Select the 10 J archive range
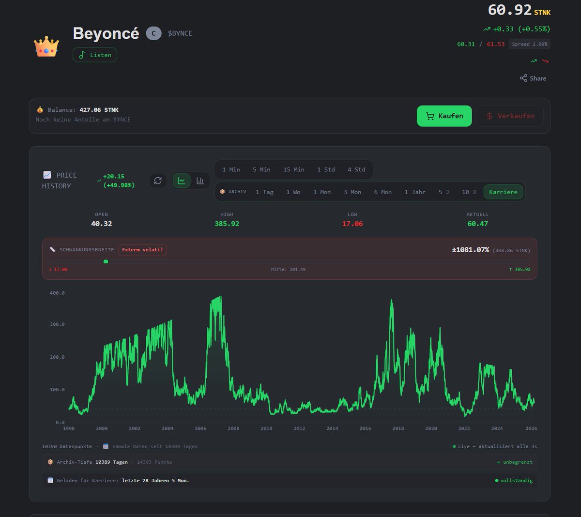 [x=469, y=192]
